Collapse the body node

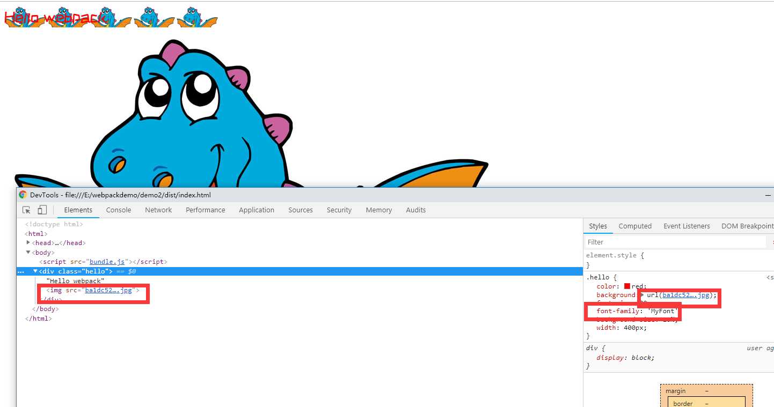[28, 252]
